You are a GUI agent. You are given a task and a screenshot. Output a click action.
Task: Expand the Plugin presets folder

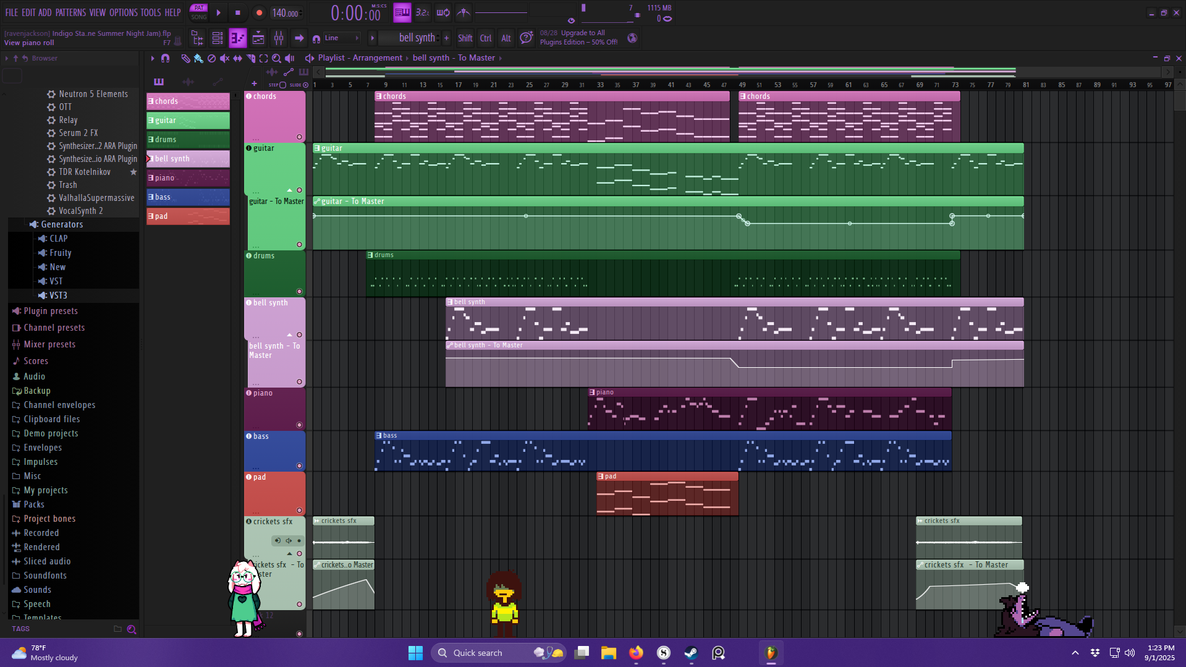(x=51, y=311)
